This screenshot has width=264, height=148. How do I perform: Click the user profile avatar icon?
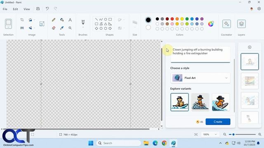[252, 9]
